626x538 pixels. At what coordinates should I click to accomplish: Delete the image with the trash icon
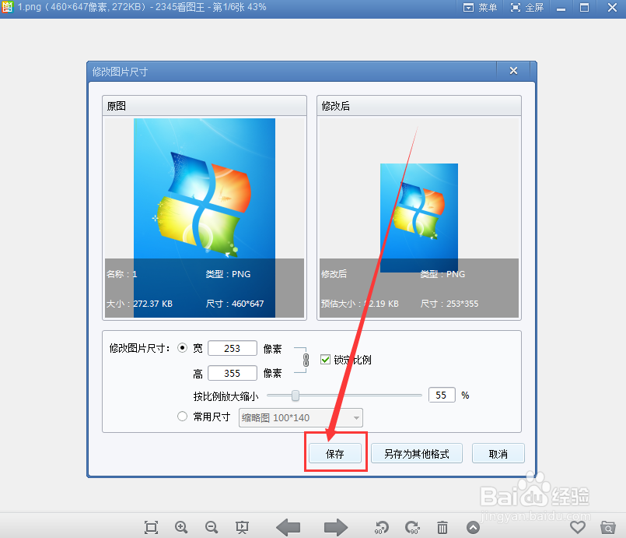tap(442, 527)
